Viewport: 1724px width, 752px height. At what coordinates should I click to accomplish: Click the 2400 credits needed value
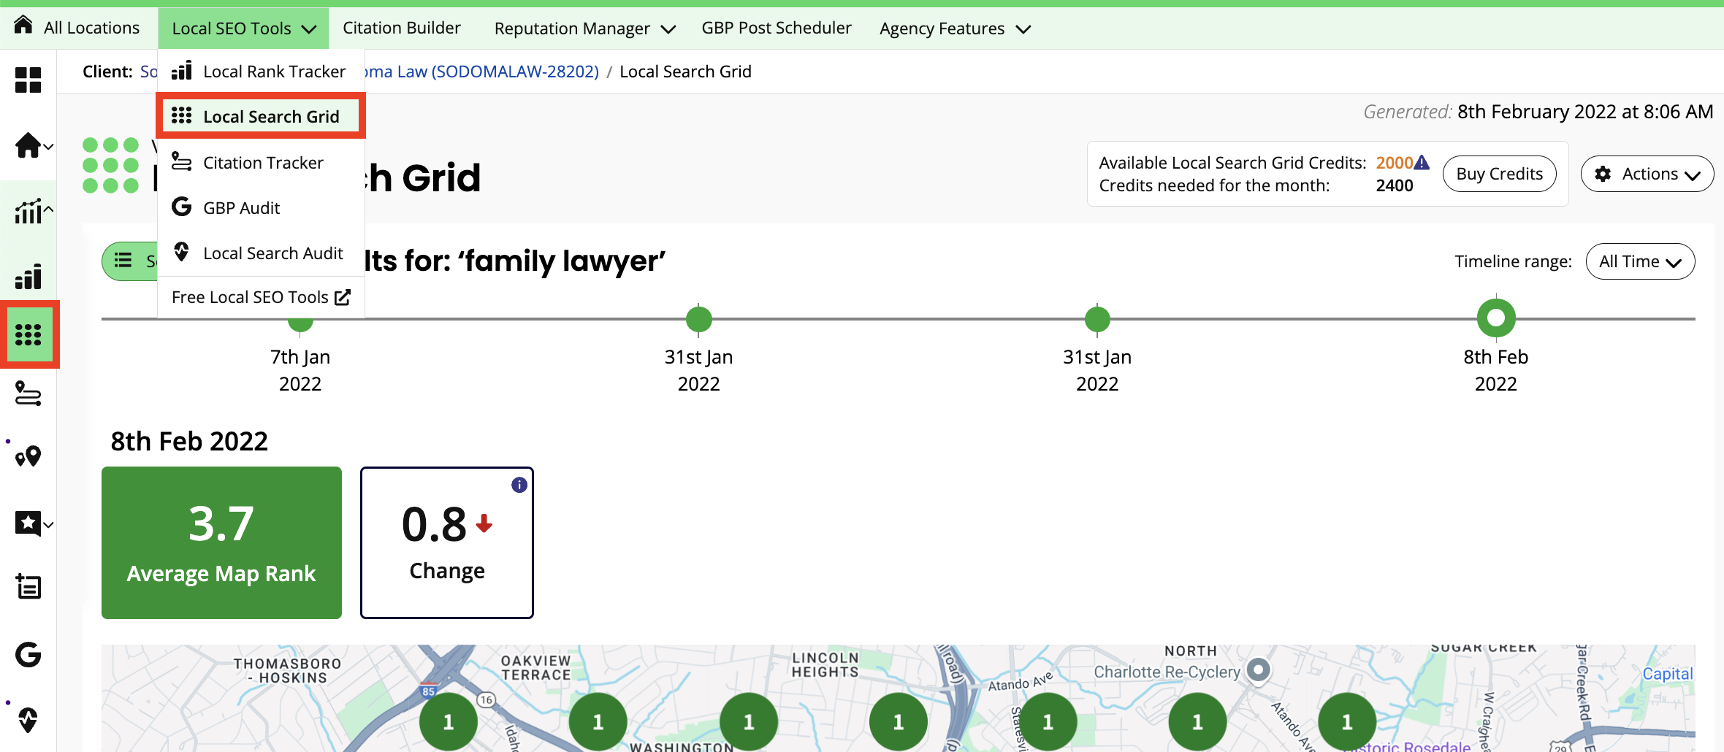1395,185
